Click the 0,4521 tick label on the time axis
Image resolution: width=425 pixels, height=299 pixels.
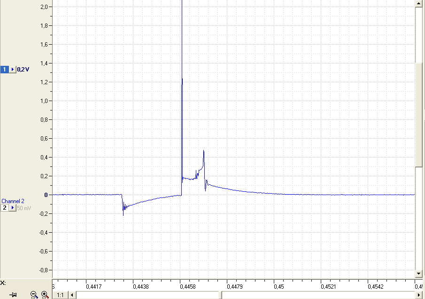(329, 286)
